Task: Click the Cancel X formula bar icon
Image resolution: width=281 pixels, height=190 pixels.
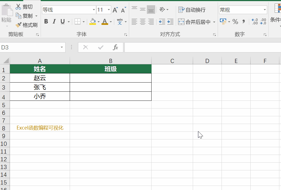Action: [86, 47]
